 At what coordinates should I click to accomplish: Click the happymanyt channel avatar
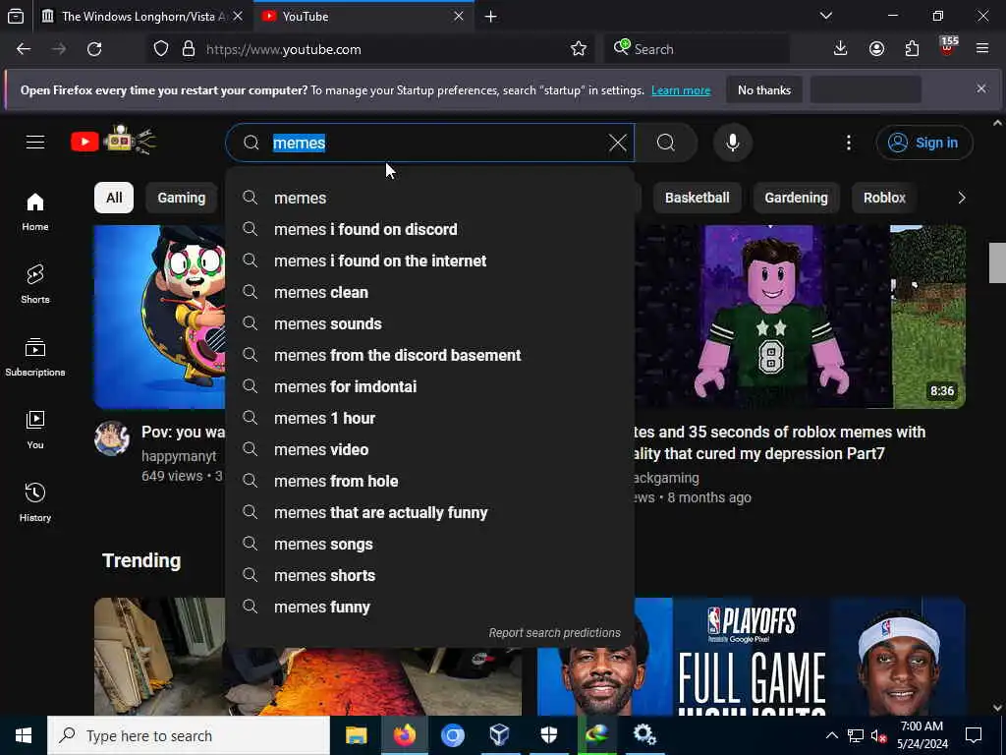coord(112,438)
